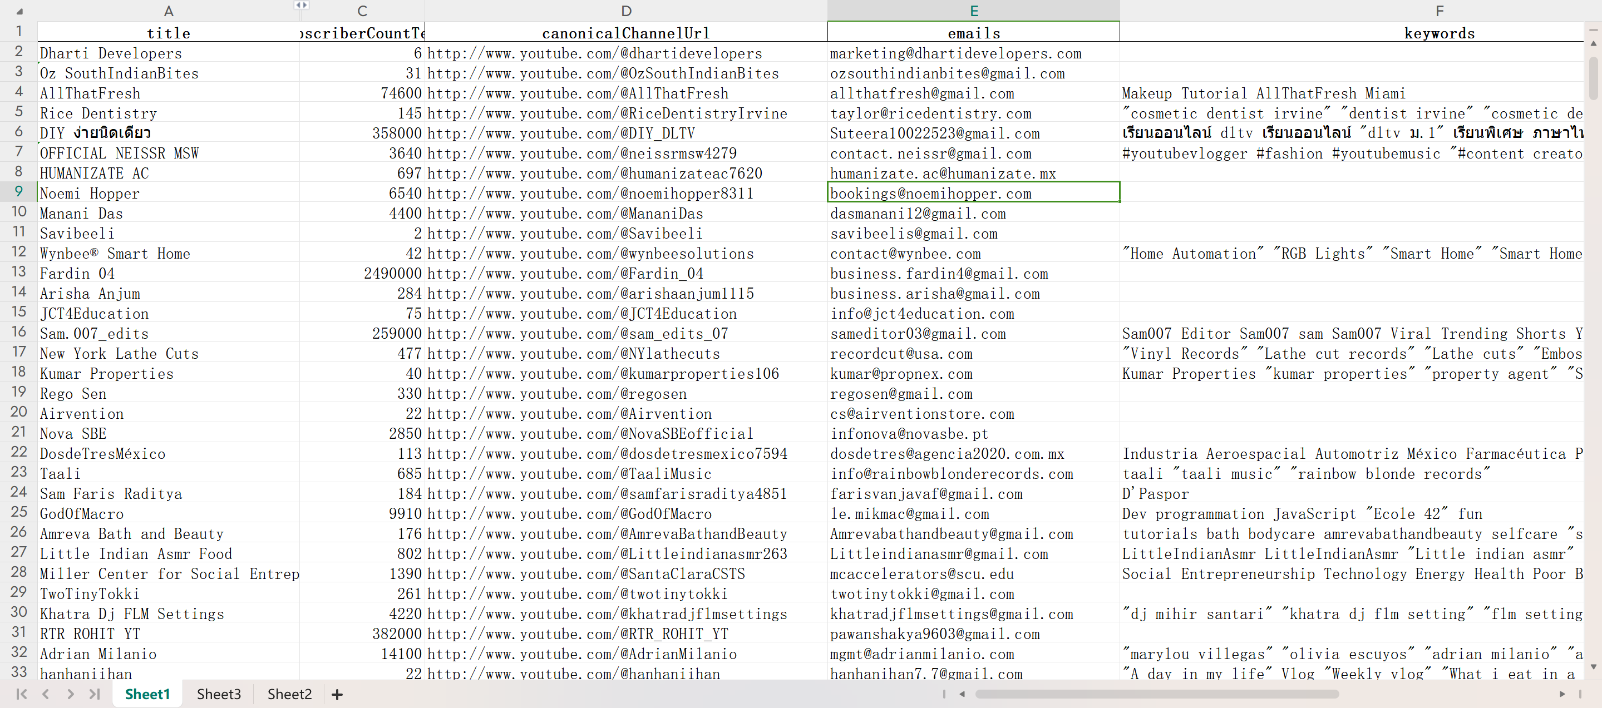
Task: Switch to Sheet3 tab
Action: [x=219, y=694]
